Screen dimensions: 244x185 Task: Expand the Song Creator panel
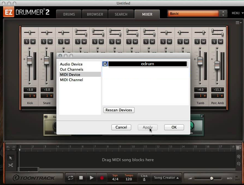[166, 178]
